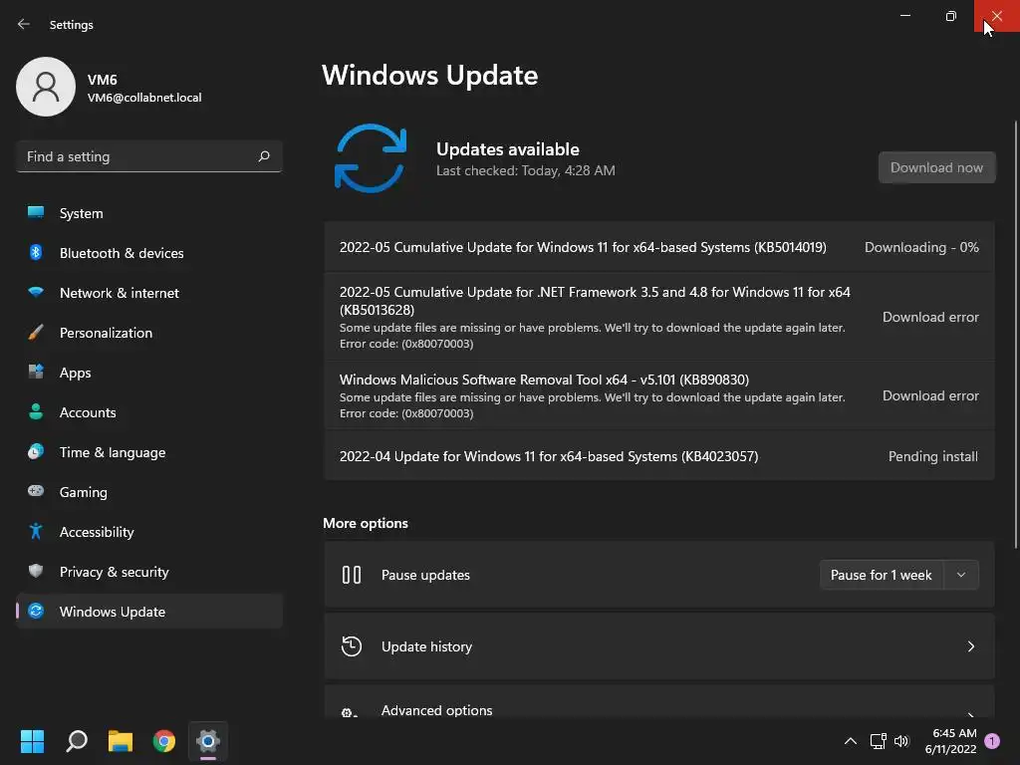Click the Personalization paintbrush icon

tap(36, 333)
